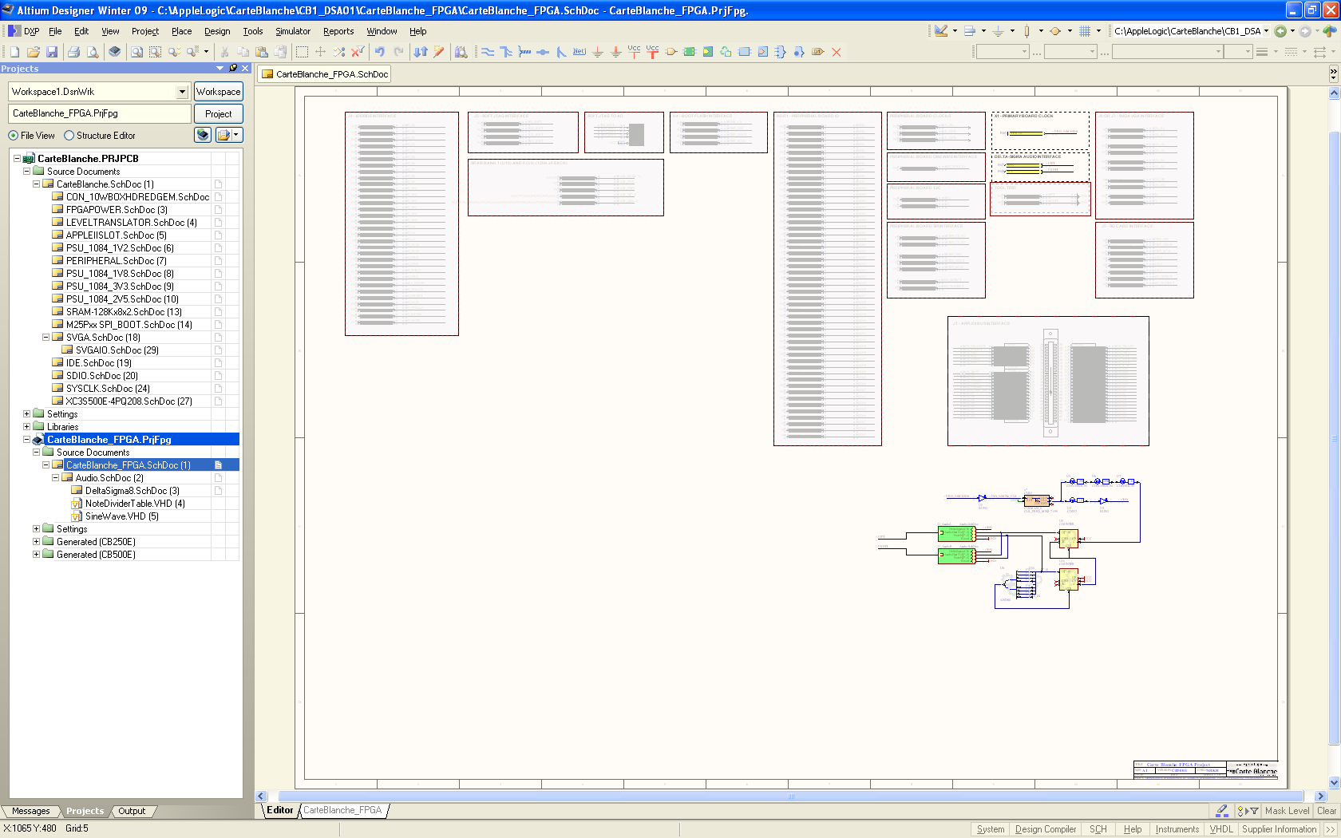The width and height of the screenshot is (1341, 838).
Task: Select the Place No ERC red cross
Action: (837, 52)
